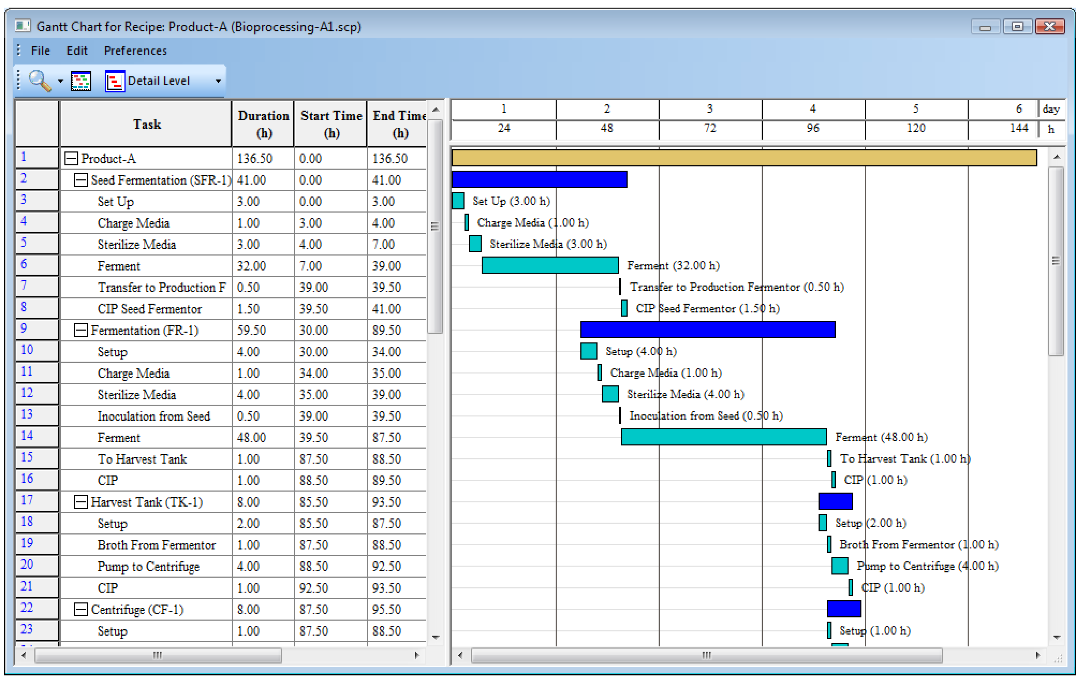Collapse the Product-A tree node
The height and width of the screenshot is (686, 1083).
[x=71, y=158]
